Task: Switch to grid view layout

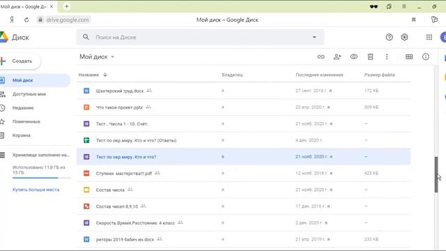Action: click(409, 56)
